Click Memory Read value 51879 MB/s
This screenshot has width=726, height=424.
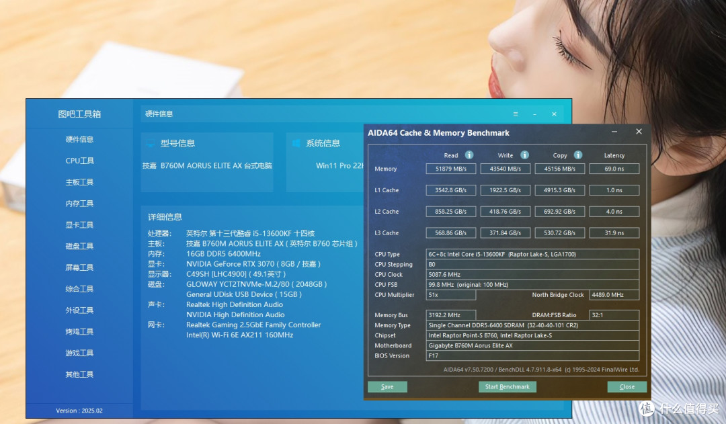pyautogui.click(x=451, y=169)
